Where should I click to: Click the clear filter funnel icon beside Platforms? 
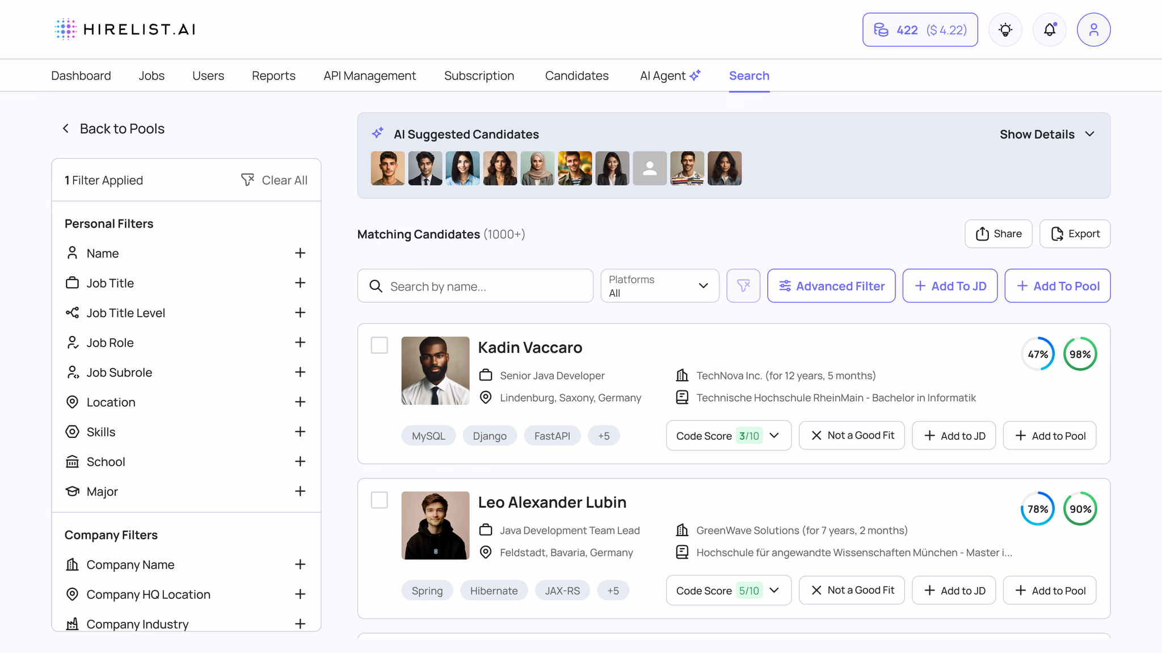tap(743, 286)
